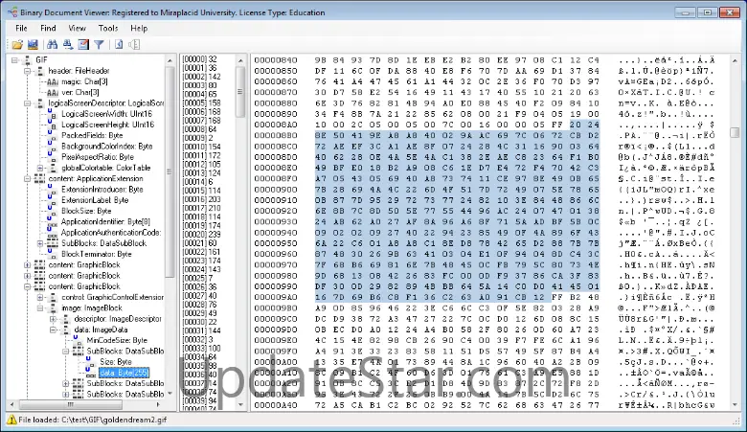Click hex offset 000008B0
This screenshot has width=747, height=432.
coord(276,136)
